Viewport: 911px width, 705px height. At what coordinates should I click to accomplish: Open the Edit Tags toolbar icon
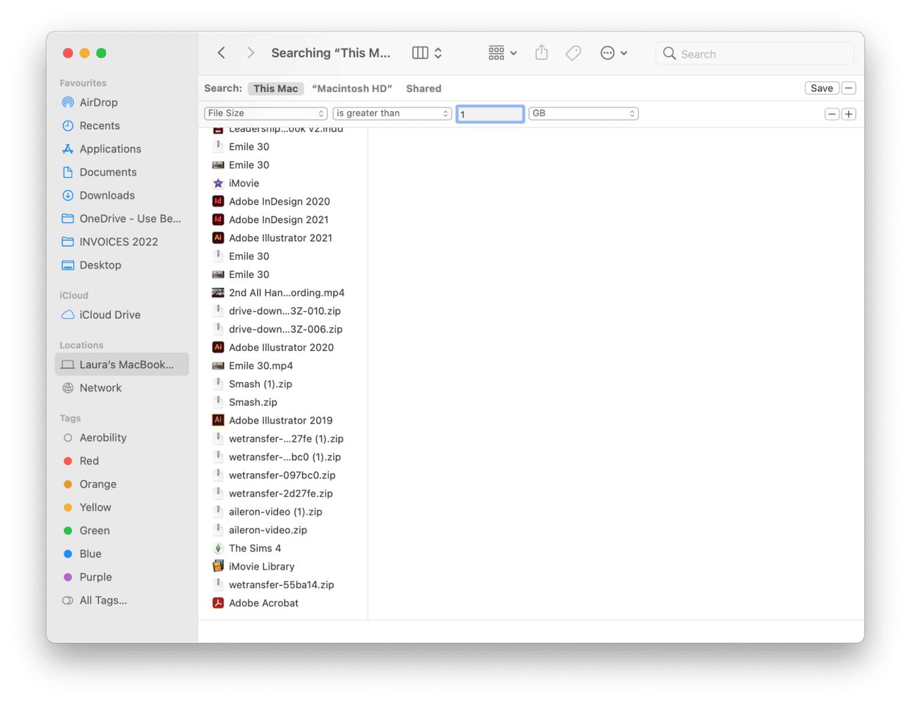point(573,52)
